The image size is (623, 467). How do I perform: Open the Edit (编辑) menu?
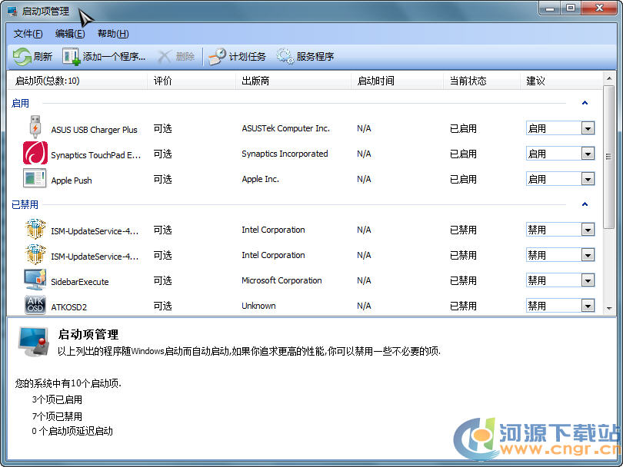[x=70, y=34]
